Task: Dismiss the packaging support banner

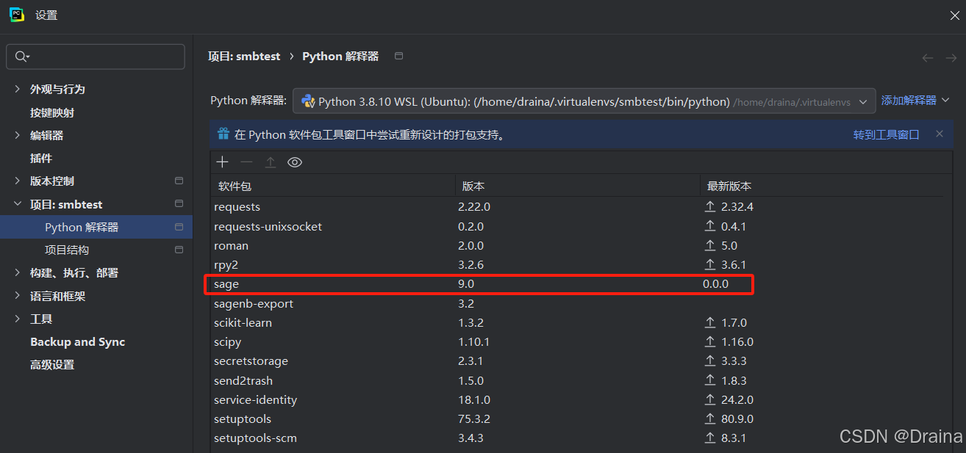Action: pyautogui.click(x=939, y=134)
